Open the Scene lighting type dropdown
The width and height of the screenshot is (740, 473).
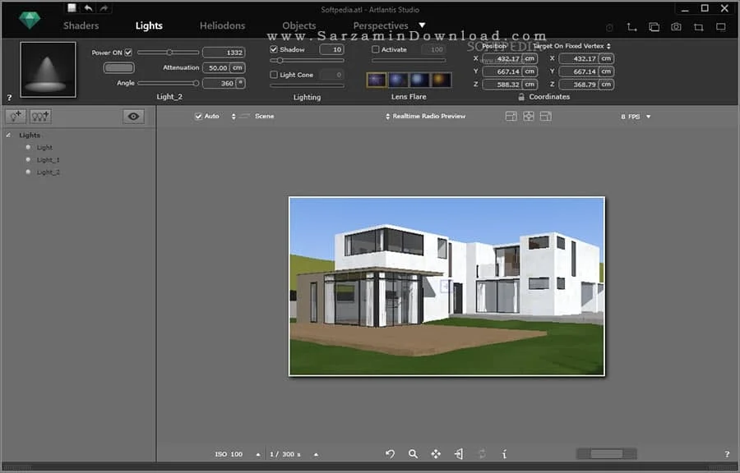point(253,116)
